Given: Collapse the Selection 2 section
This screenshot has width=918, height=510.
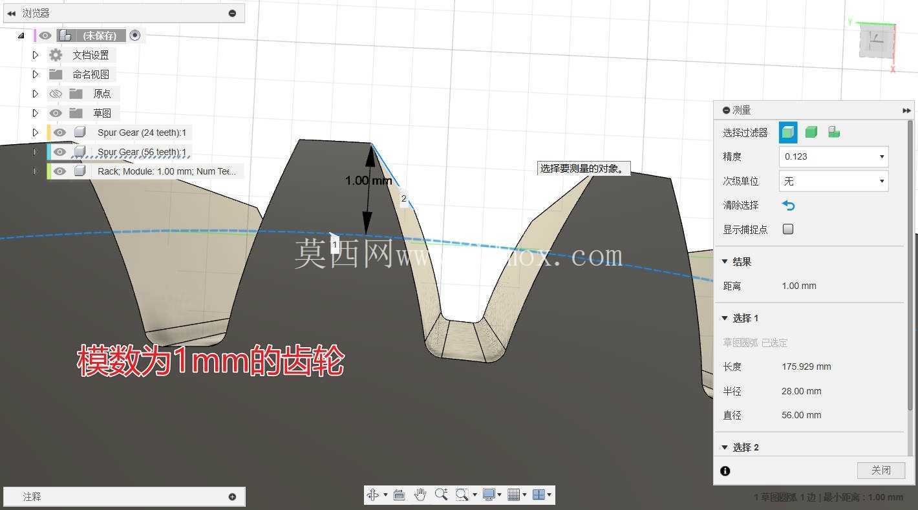Looking at the screenshot, I should click(725, 447).
